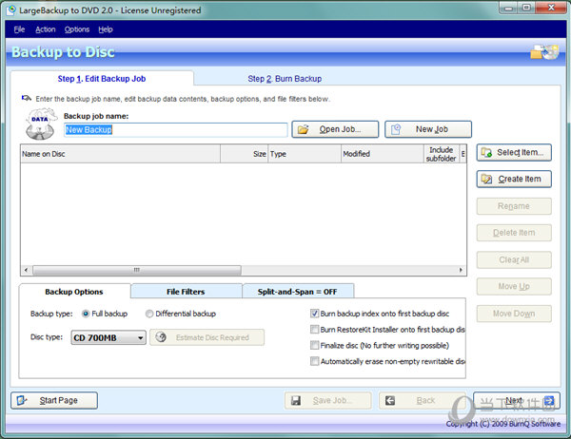571x439 pixels.
Task: Click the Back button
Action: tap(423, 400)
